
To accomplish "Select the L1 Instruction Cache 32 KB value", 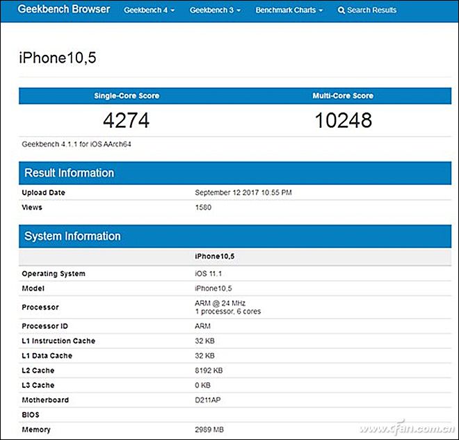I will 204,341.
